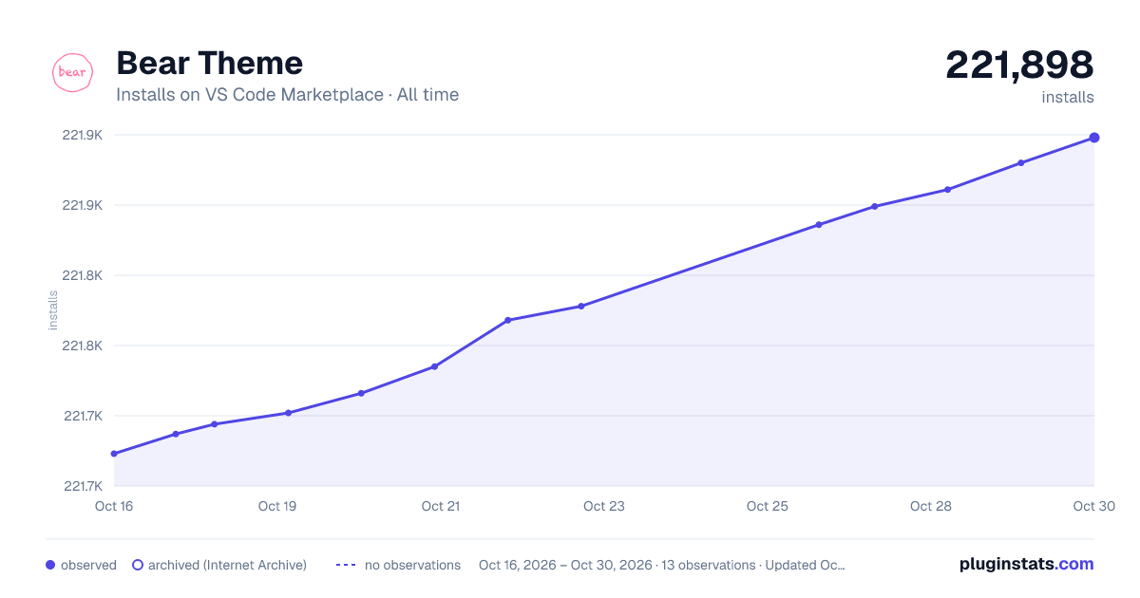
Task: Click the dashed line icon beside 'no observations'
Action: coord(346,565)
